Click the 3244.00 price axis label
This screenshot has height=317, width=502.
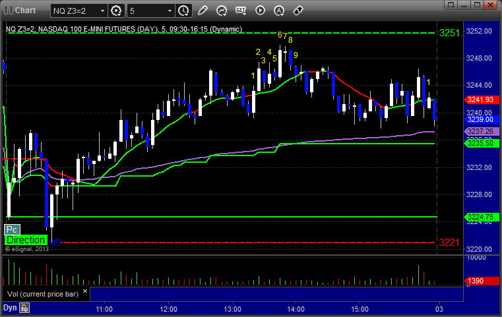coord(479,85)
